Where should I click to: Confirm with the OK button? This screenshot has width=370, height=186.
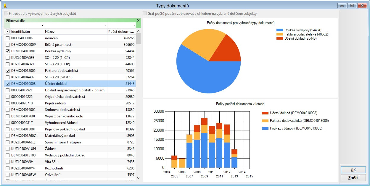point(353,170)
